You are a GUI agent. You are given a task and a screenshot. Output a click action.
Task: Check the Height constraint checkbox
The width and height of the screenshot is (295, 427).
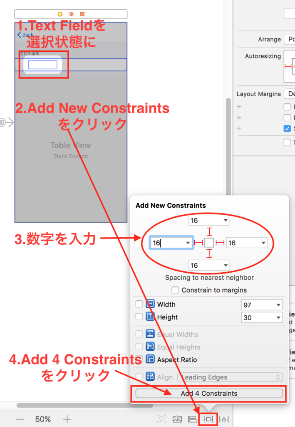click(139, 316)
